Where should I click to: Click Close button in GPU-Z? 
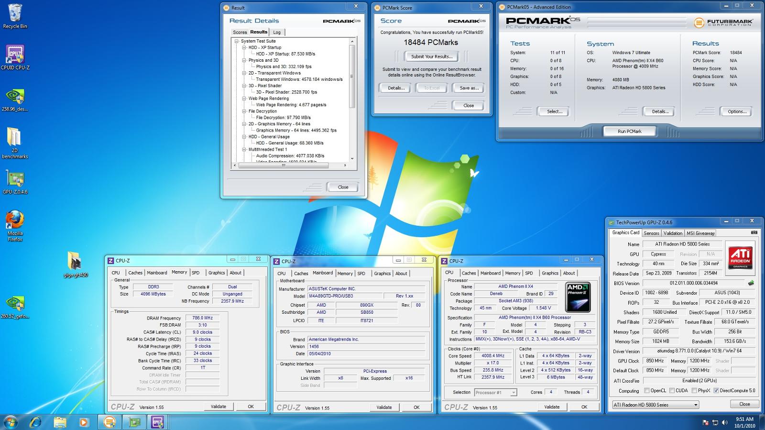(744, 404)
